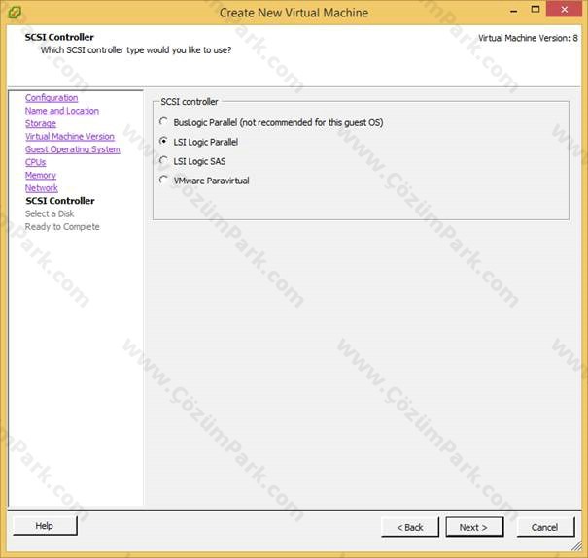Go to CPUs step

coord(36,162)
